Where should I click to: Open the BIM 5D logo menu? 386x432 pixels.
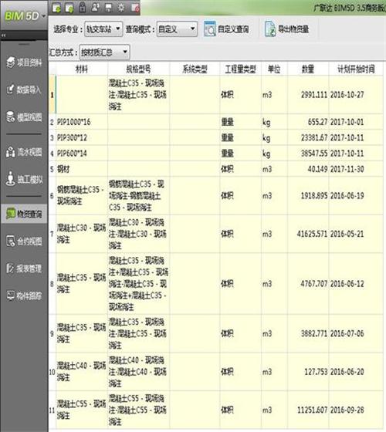coord(24,16)
